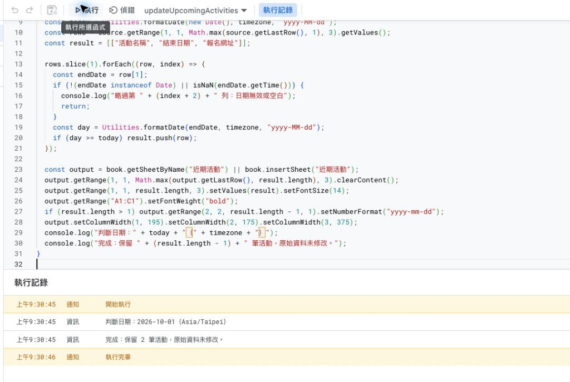
Task: Click setFontWeight("bold") on line 26
Action: coord(193,201)
